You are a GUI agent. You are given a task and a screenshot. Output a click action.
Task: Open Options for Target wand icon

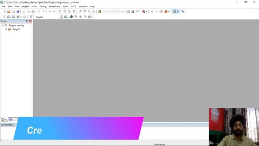66,17
